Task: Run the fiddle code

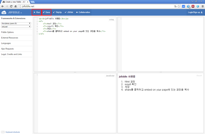Action: click(37, 12)
